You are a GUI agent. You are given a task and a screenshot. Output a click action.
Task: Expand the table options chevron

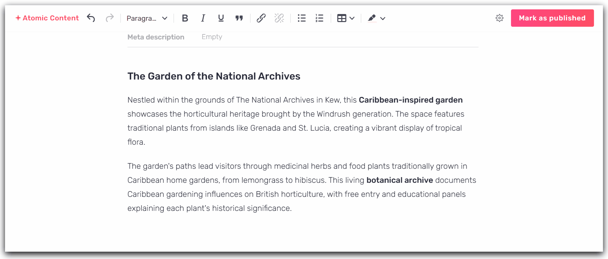352,18
